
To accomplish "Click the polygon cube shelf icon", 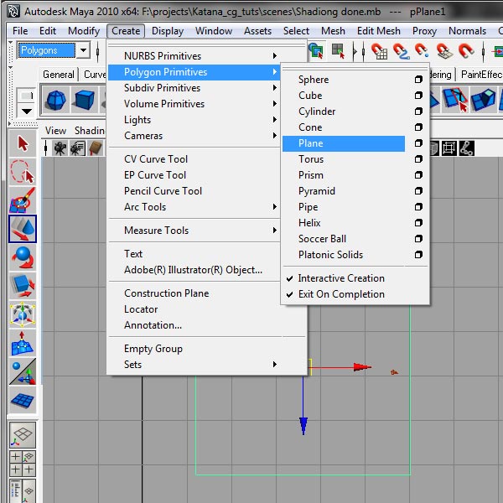I will click(84, 101).
